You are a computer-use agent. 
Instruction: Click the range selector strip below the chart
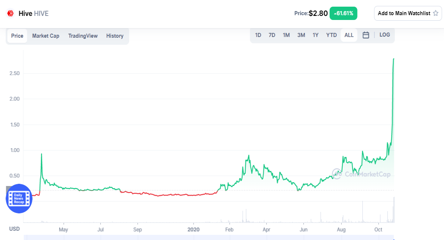tap(209, 237)
